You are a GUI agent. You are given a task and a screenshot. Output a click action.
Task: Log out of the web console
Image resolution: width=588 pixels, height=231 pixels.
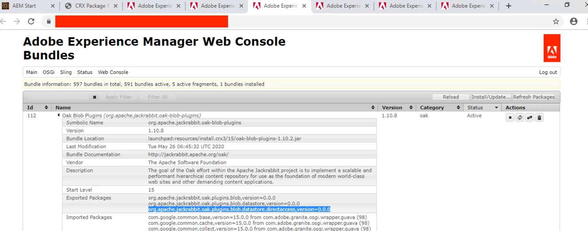click(548, 72)
